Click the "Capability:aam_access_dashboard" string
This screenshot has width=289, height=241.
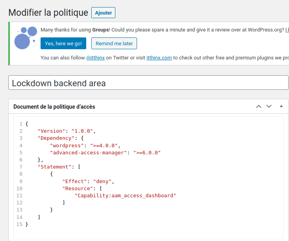pos(125,196)
